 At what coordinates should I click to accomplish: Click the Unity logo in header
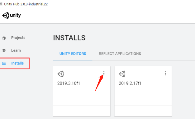click(x=12, y=16)
